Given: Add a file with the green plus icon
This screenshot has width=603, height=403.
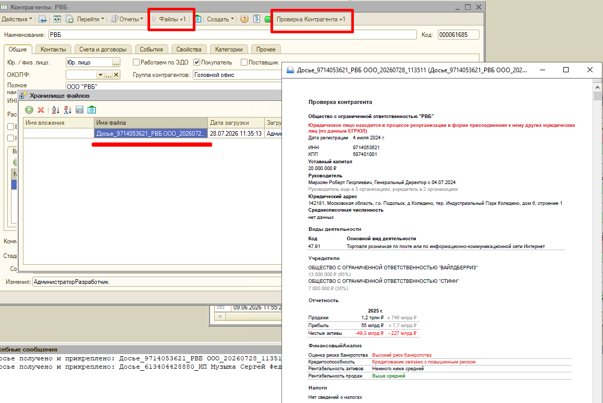Looking at the screenshot, I should pyautogui.click(x=29, y=110).
